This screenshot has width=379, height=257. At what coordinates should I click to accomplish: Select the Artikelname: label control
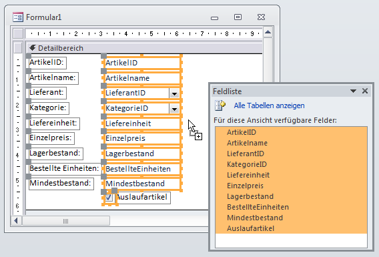click(53, 78)
